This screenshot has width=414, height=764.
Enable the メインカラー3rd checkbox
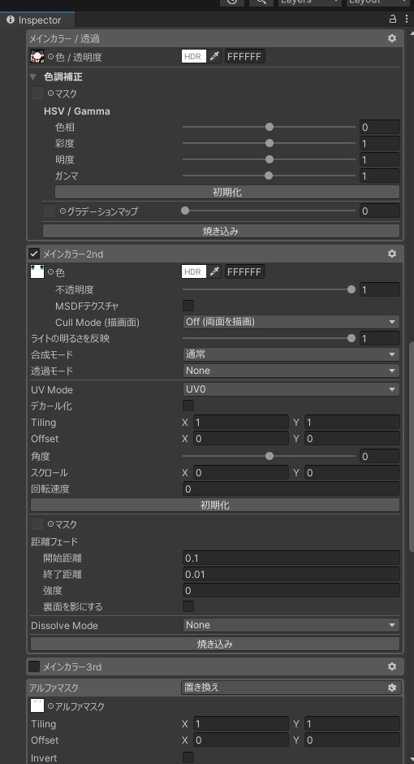(x=34, y=666)
